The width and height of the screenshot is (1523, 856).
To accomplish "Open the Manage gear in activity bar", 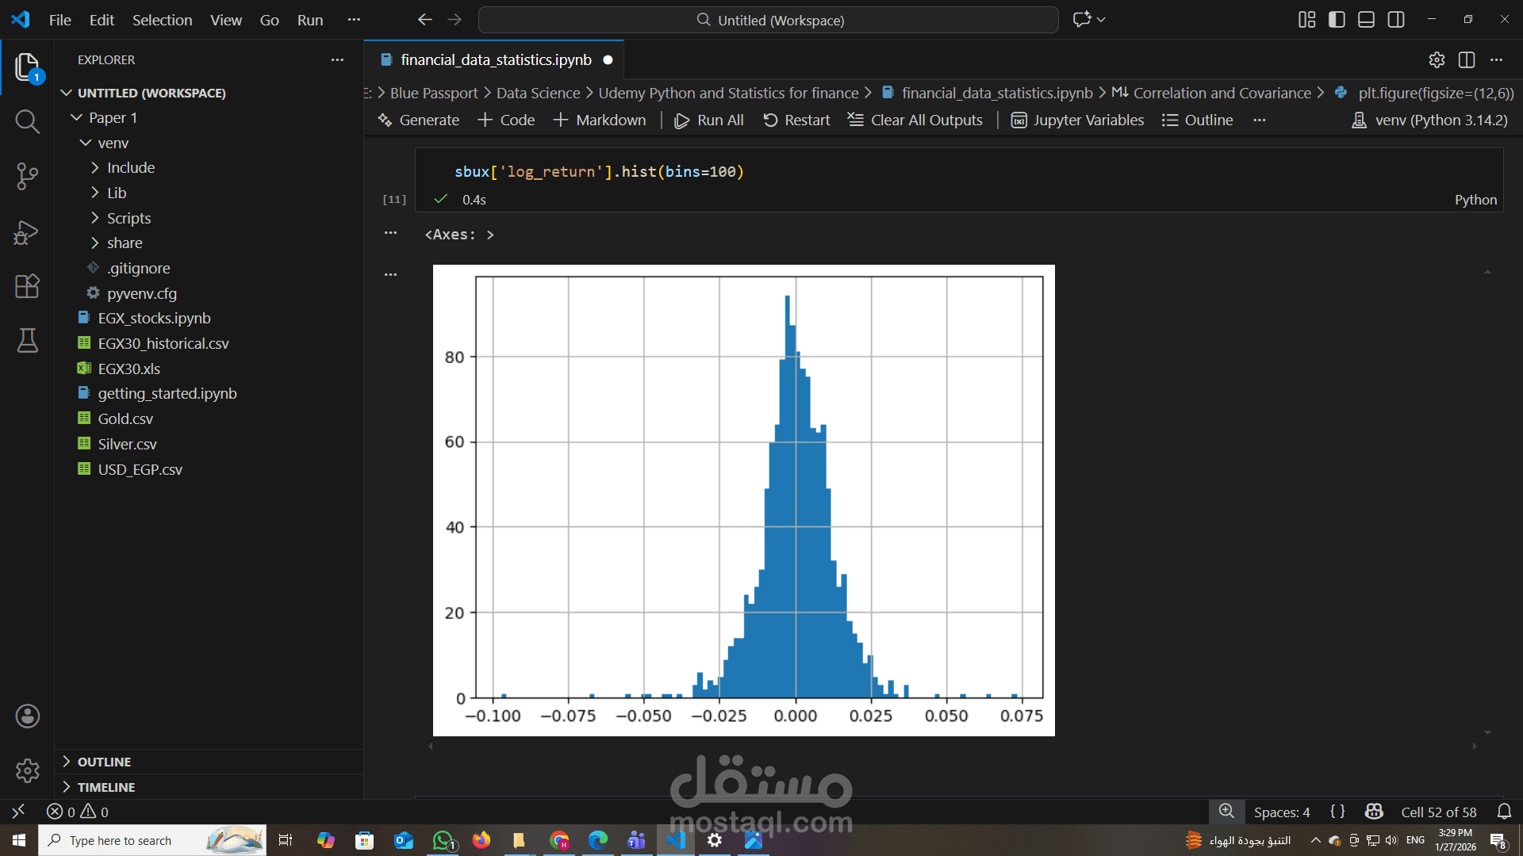I will [27, 770].
